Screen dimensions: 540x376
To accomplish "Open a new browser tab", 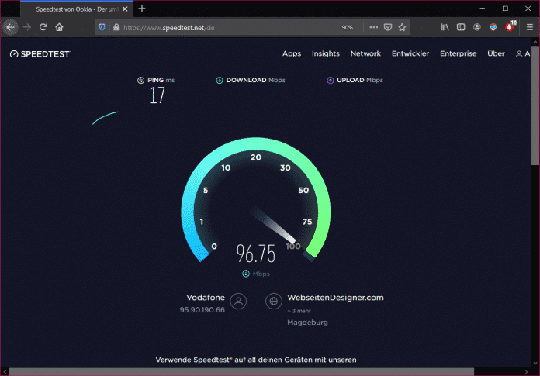I will click(142, 9).
